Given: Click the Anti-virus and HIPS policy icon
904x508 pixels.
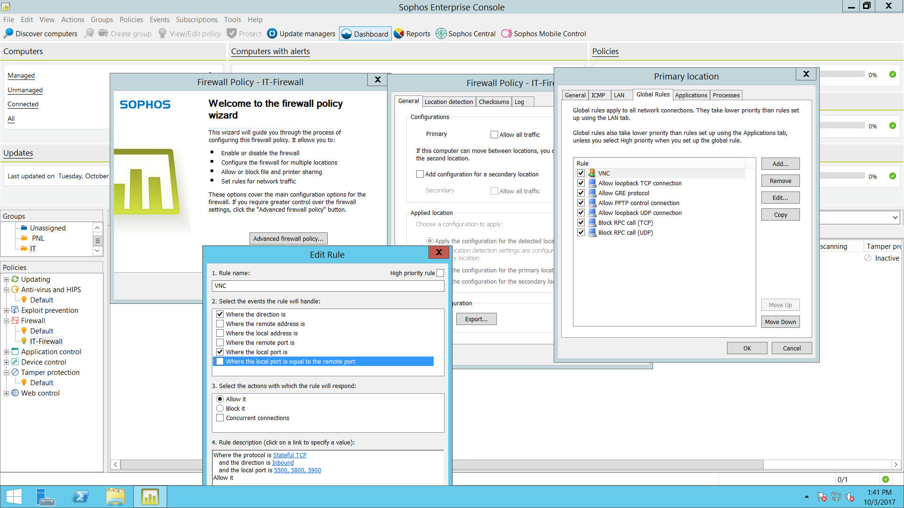Looking at the screenshot, I should point(15,289).
